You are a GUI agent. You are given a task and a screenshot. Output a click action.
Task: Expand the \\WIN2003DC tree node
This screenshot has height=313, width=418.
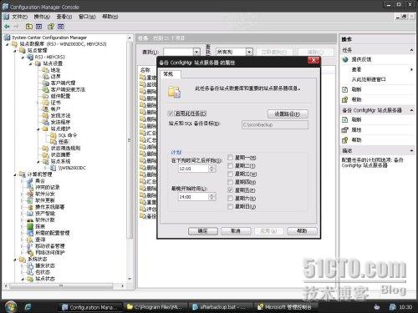click(x=46, y=168)
